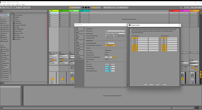The image size is (202, 110).
Task: Select Favorites under Collections
Action: [x=5, y=15]
